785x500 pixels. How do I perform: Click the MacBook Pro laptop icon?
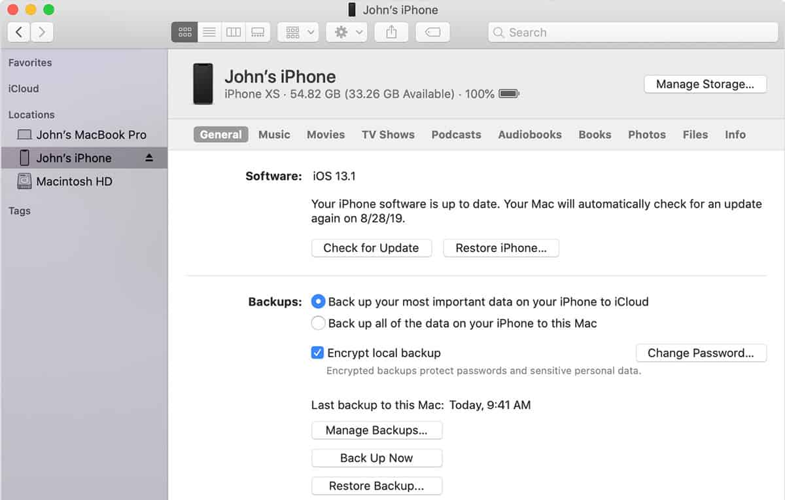click(24, 135)
